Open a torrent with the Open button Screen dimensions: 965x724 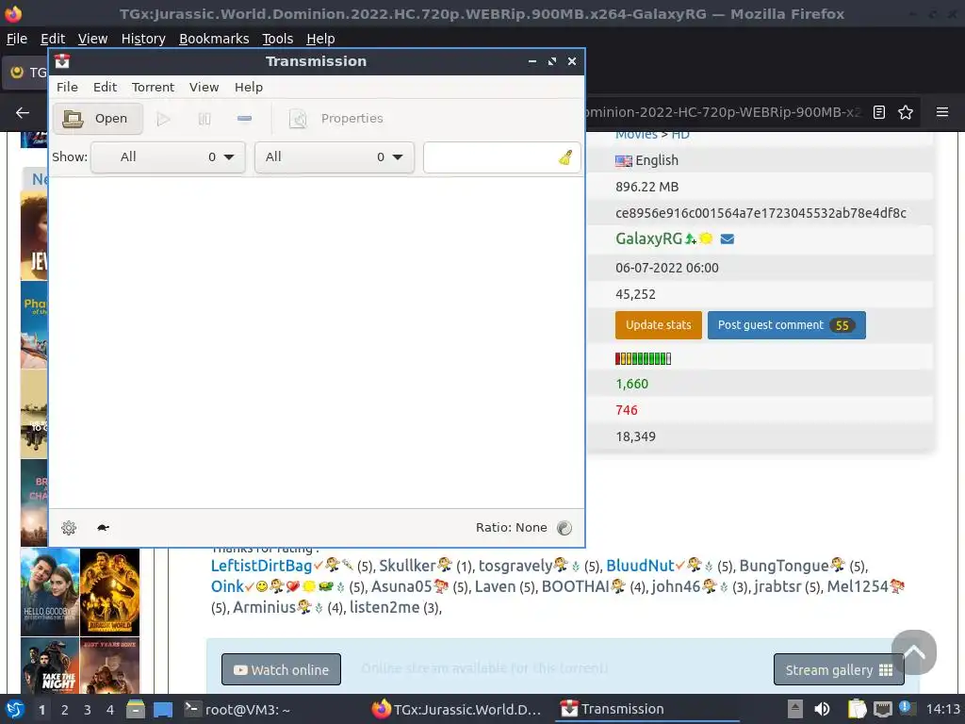[97, 118]
